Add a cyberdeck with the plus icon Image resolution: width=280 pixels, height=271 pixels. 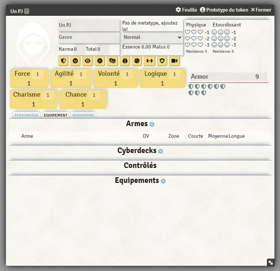[x=161, y=151]
